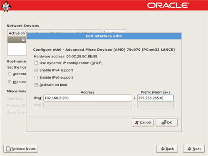Image resolution: width=208 pixels, height=156 pixels.
Task: Enable Use dynamic IP configuration (DHCP)
Action: (x=36, y=63)
